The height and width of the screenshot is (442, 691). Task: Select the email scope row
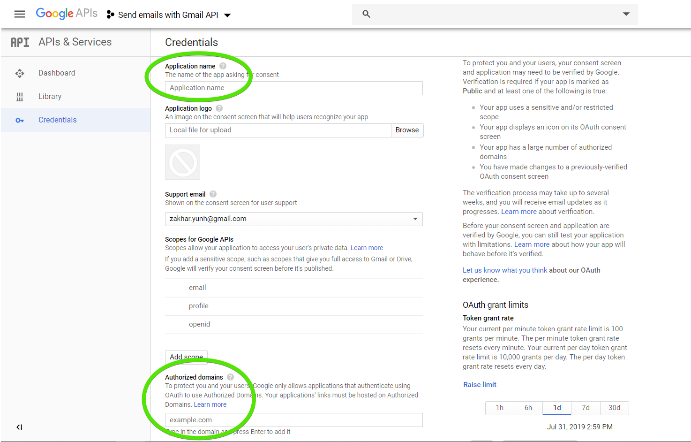294,288
